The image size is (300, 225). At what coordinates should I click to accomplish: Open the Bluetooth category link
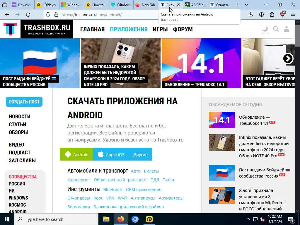pos(113,190)
